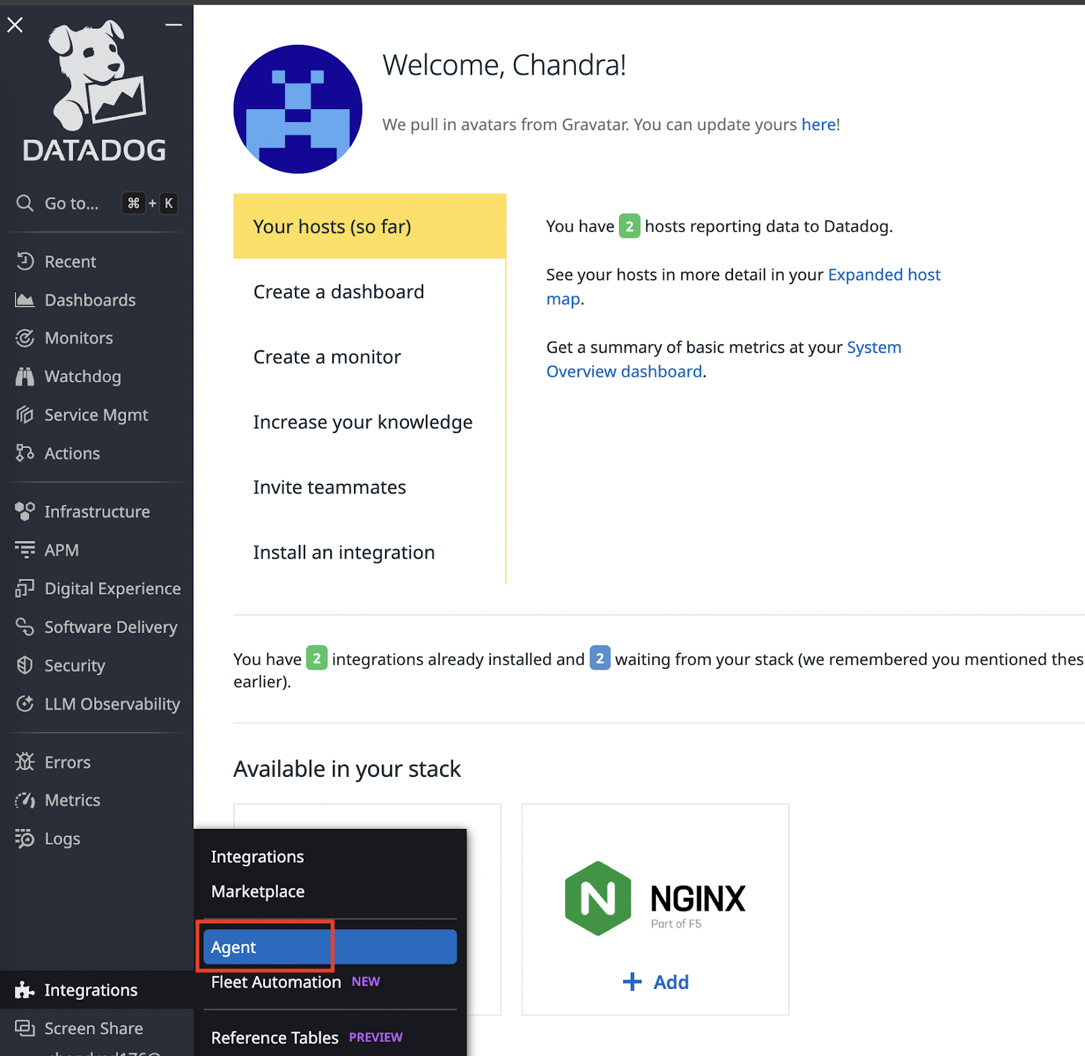This screenshot has width=1085, height=1056.
Task: Click the search magnifier icon
Action: click(25, 203)
